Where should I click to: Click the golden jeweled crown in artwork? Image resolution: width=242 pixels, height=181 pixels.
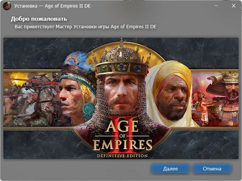122,61
